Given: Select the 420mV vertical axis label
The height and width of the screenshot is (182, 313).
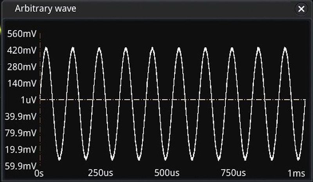Looking at the screenshot, I should click(22, 50).
